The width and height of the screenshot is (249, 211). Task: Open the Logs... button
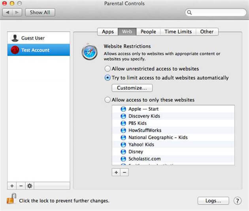(x=213, y=201)
